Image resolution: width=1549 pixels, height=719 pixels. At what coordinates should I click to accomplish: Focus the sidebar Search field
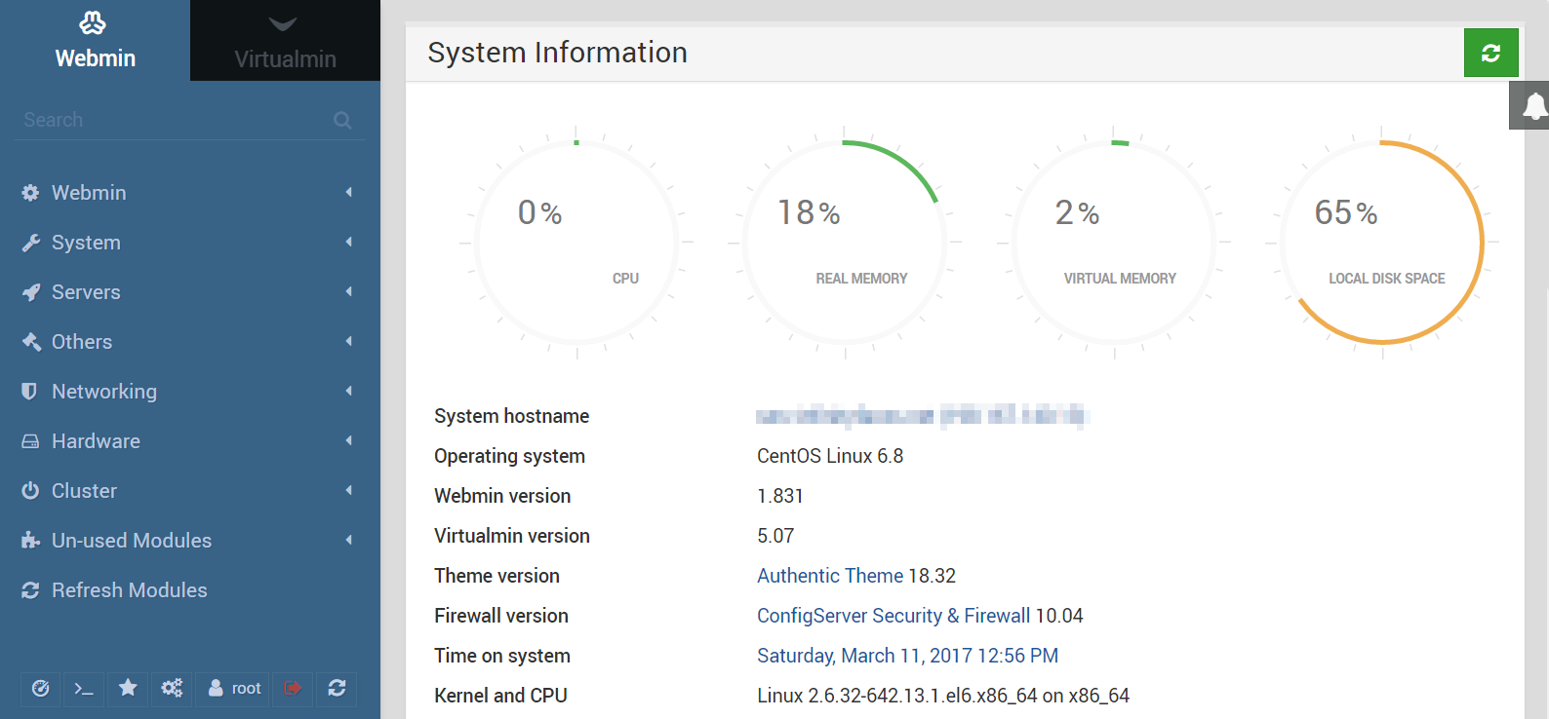190,120
